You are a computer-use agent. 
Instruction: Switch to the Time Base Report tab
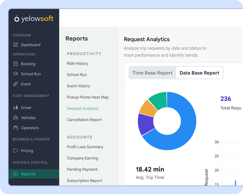[x=152, y=73]
